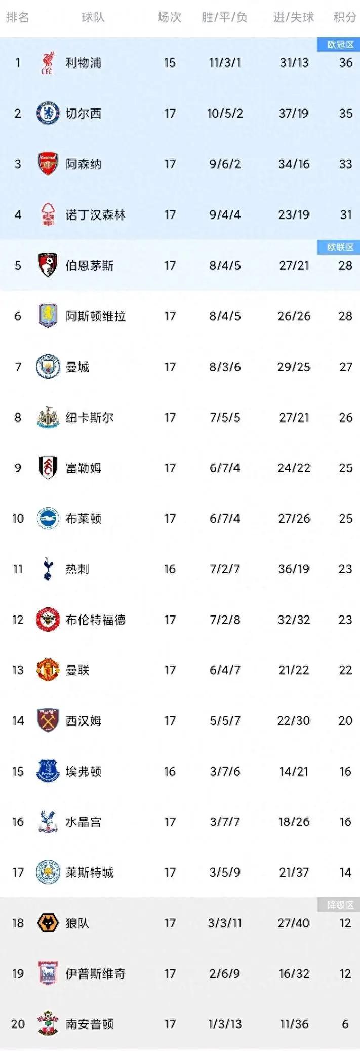Viewport: 360px width, 1051px height.
Task: Click the Tottenham cockerel logo
Action: 48,569
